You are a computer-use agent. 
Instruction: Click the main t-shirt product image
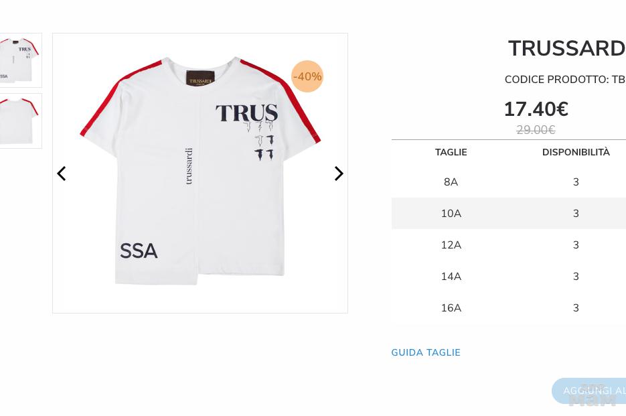200,173
